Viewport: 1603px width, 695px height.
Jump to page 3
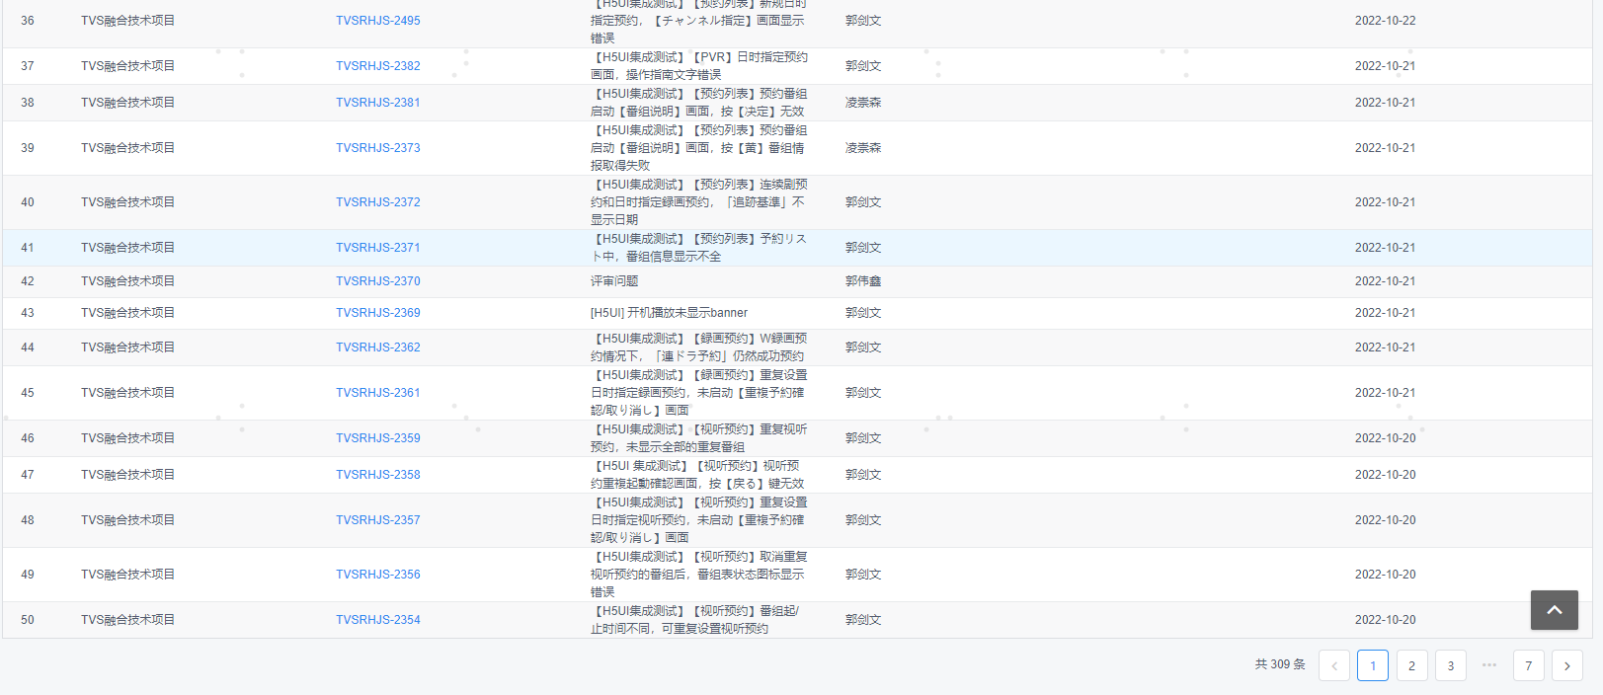(x=1450, y=665)
